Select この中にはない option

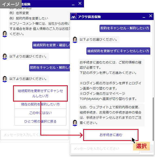40,113
